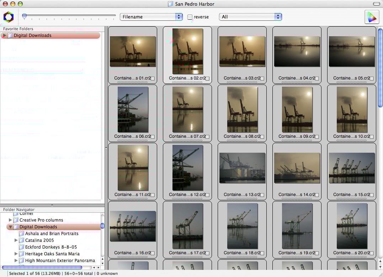Click the Ashala and Brian Portraits folder icon
The image size is (383, 277).
point(21,234)
